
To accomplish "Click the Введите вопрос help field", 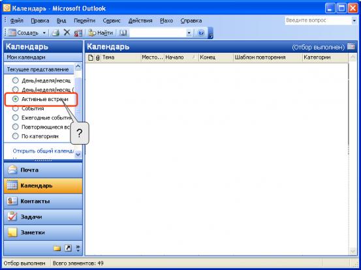I will click(x=318, y=20).
